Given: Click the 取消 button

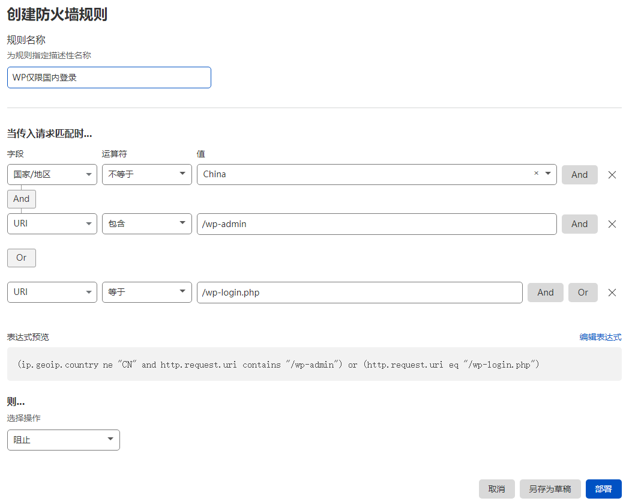Looking at the screenshot, I should click(496, 489).
